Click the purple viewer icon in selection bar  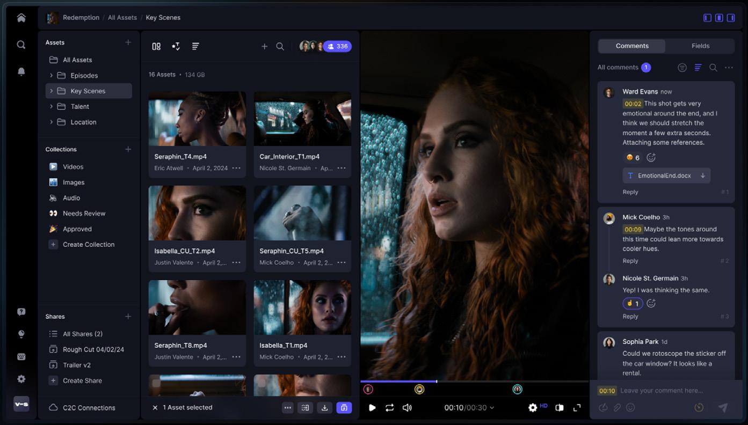click(344, 408)
